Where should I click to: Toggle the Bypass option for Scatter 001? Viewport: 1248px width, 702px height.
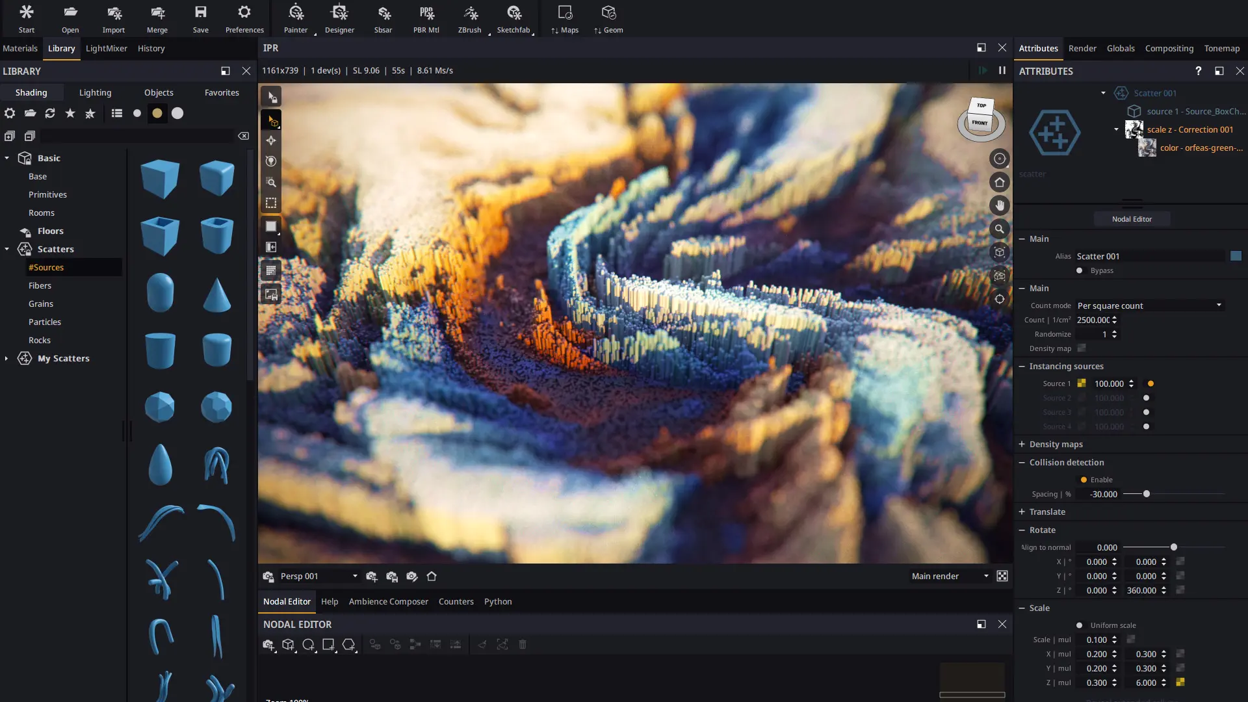point(1080,270)
